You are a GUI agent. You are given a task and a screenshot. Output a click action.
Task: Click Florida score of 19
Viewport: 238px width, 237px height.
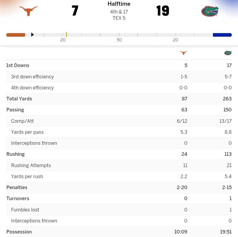tap(162, 11)
